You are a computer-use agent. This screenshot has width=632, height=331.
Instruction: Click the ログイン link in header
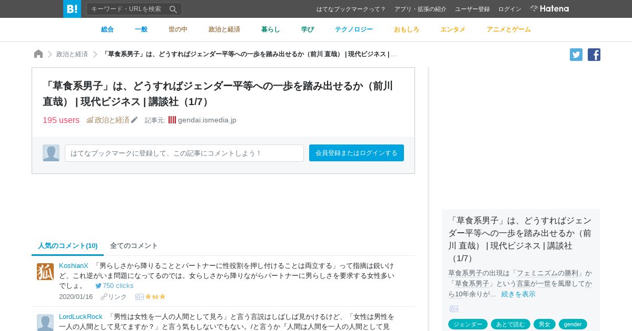pos(510,9)
